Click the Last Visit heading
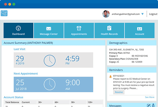This screenshot has height=107, width=158. tap(19, 49)
